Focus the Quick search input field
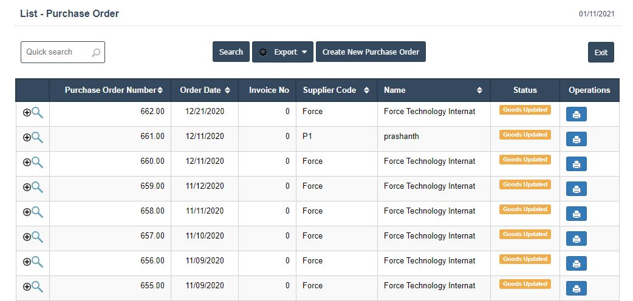 [56, 52]
